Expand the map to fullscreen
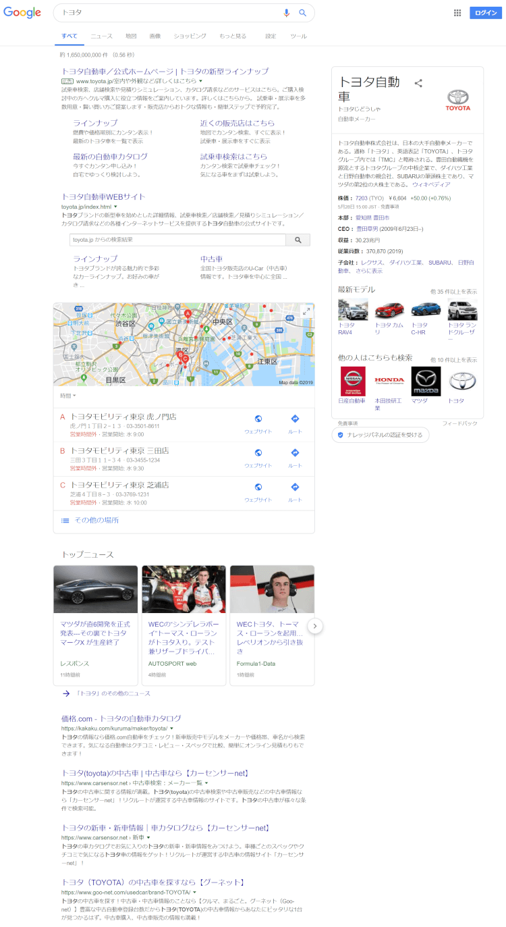 (306, 311)
